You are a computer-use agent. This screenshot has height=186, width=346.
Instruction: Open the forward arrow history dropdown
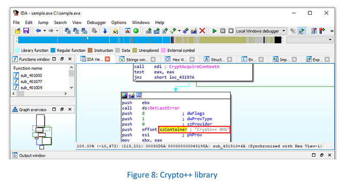[x=57, y=31]
